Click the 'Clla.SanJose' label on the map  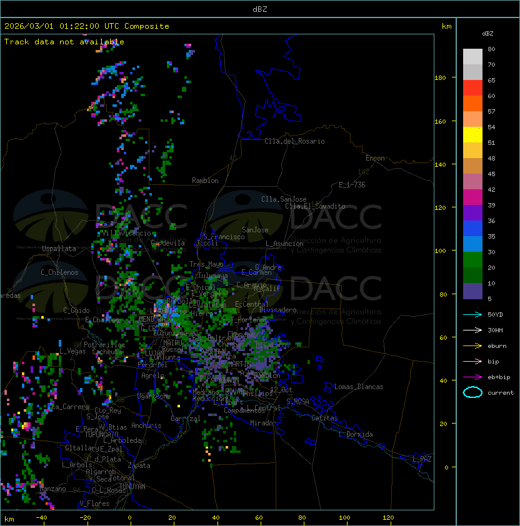coord(284,199)
